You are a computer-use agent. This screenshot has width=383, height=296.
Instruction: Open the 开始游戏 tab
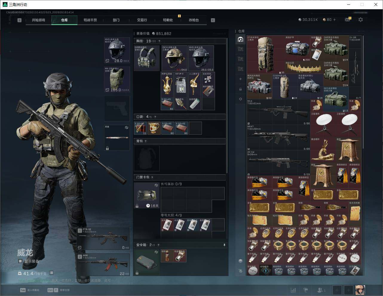(39, 20)
